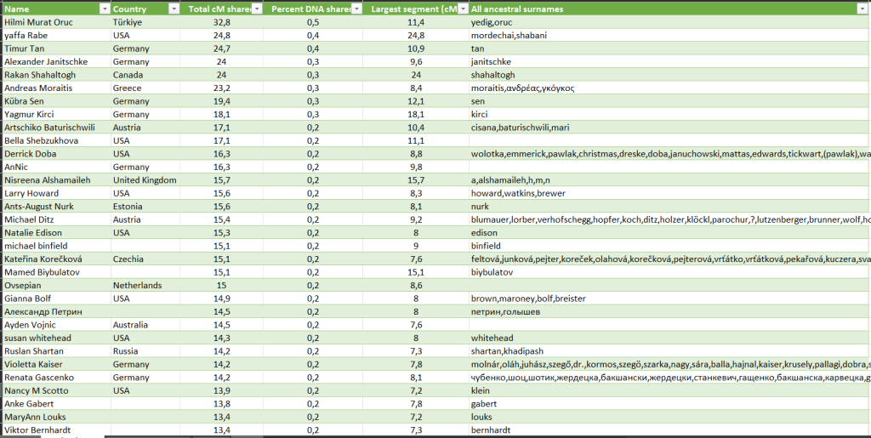This screenshot has width=871, height=438.
Task: Open the Percent DNA shared filter dropdown
Action: pyautogui.click(x=357, y=9)
